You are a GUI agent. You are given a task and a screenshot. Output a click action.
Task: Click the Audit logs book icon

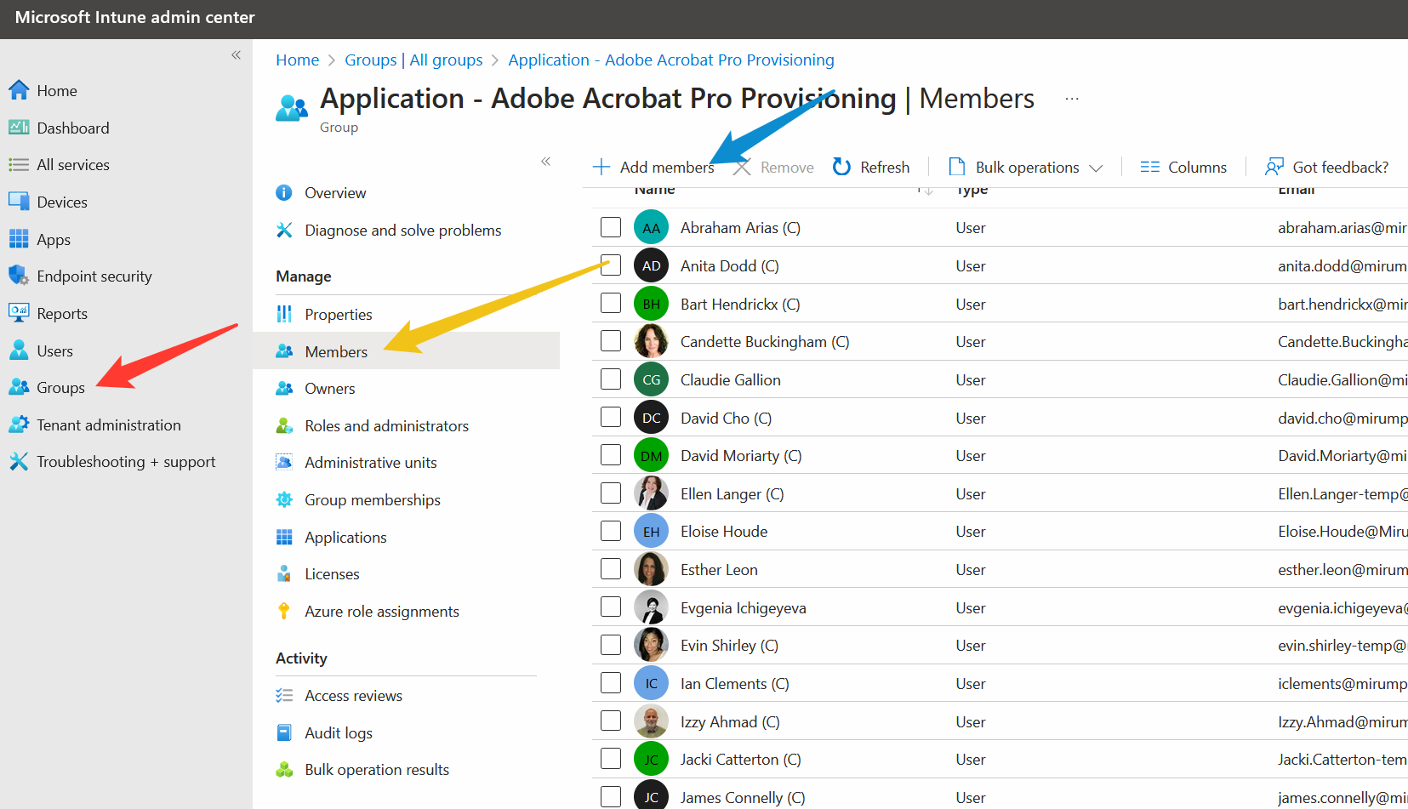pos(284,732)
